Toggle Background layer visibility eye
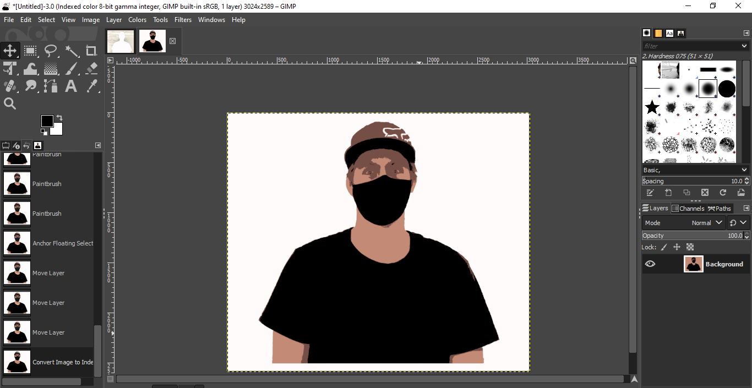The image size is (752, 388). point(650,264)
